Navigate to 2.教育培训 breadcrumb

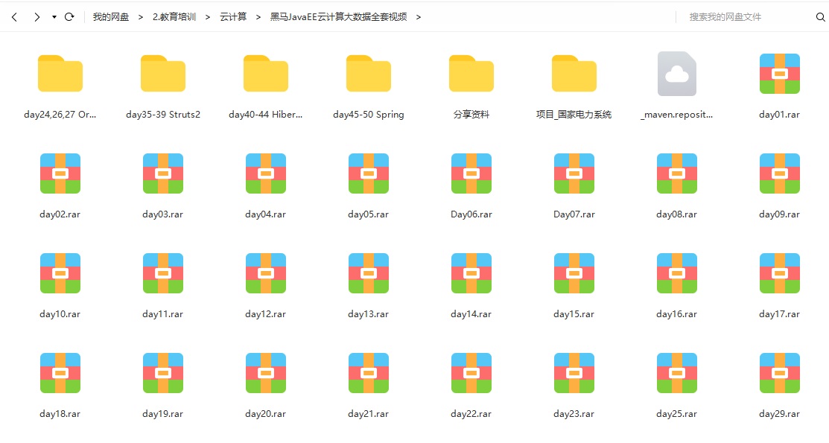(x=174, y=17)
